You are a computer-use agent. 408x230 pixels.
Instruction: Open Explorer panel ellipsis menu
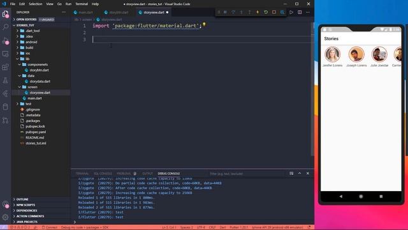[x=64, y=12]
